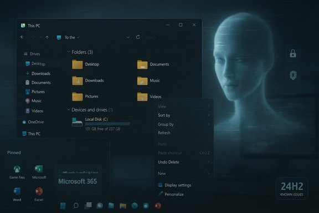319x213 pixels.
Task: Expand the Sort by submenu arrow
Action: (x=209, y=115)
